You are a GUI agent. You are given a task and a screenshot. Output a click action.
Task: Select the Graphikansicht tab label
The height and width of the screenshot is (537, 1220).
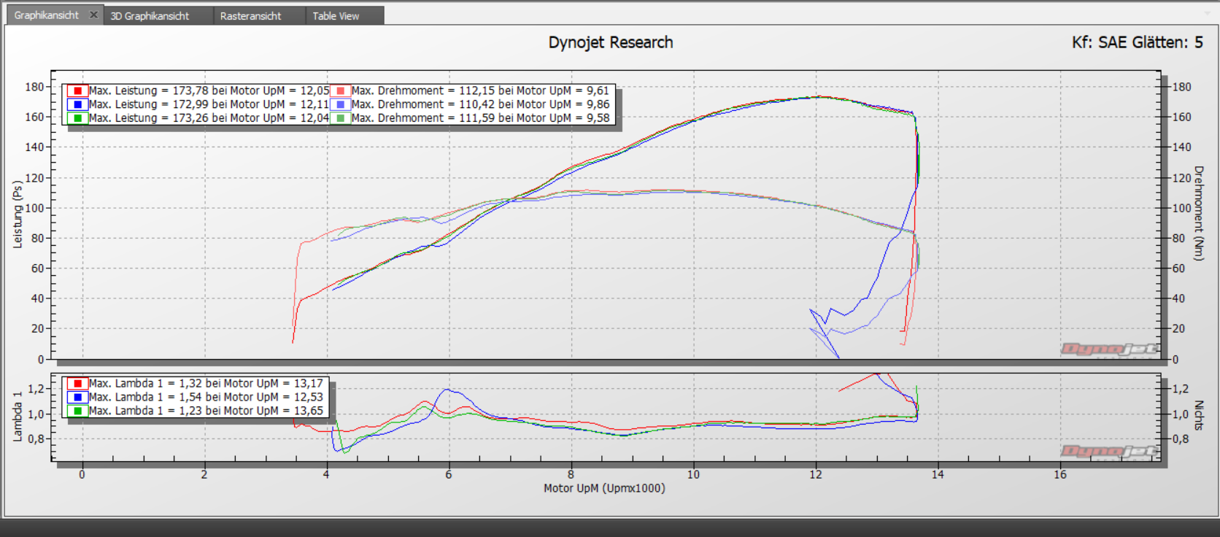click(x=46, y=15)
